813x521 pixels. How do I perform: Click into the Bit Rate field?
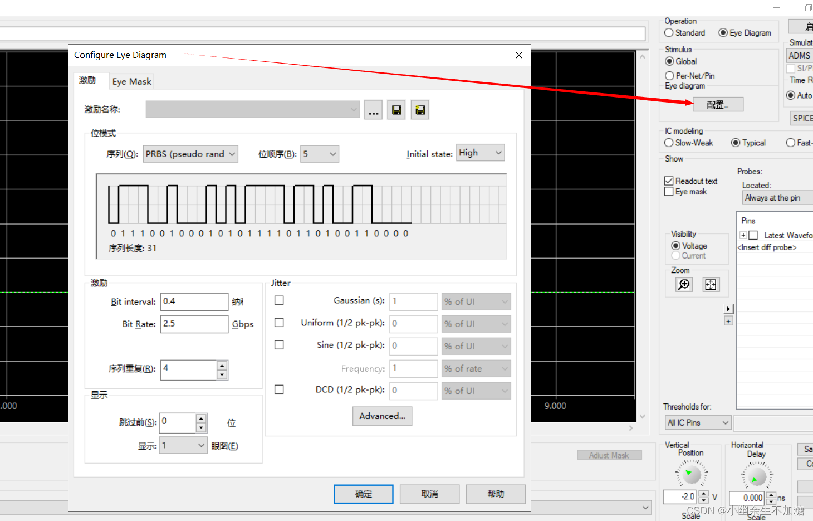(x=194, y=324)
